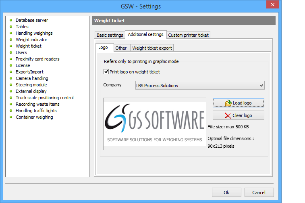This screenshot has height=203, width=305.
Task: Click the Load logo folder icon
Action: click(x=228, y=103)
